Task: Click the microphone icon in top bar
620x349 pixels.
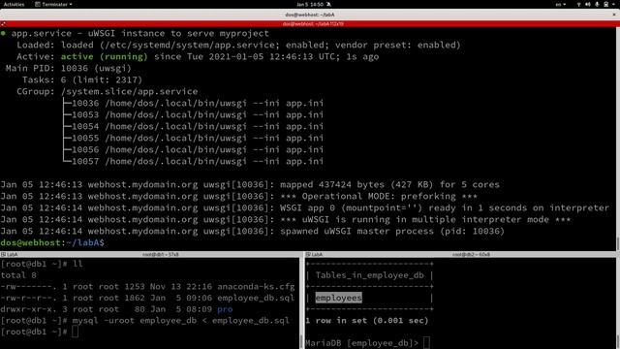Action: coord(597,4)
